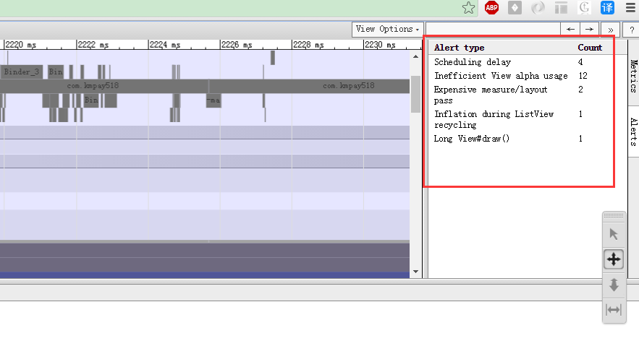Switch to the Metrics side tab
The height and width of the screenshot is (354, 639).
coord(633,76)
